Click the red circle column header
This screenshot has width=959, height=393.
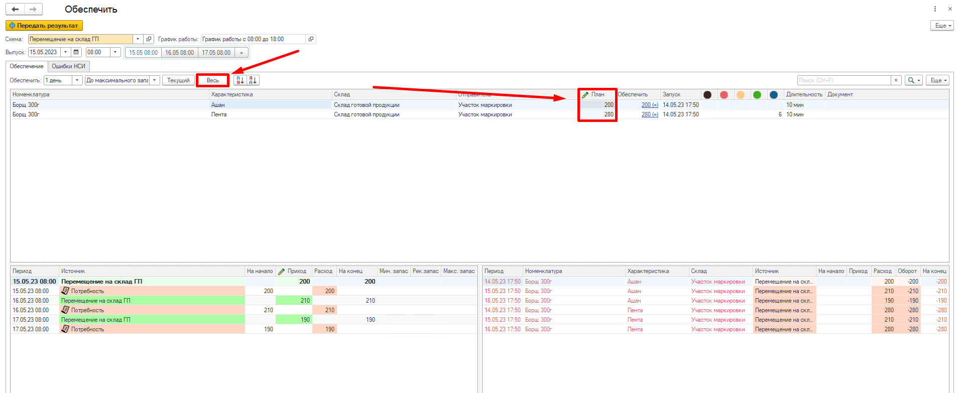coord(724,95)
